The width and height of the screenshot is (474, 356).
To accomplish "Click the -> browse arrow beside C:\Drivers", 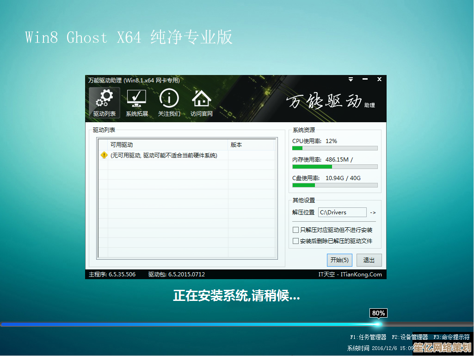I will coord(373,212).
